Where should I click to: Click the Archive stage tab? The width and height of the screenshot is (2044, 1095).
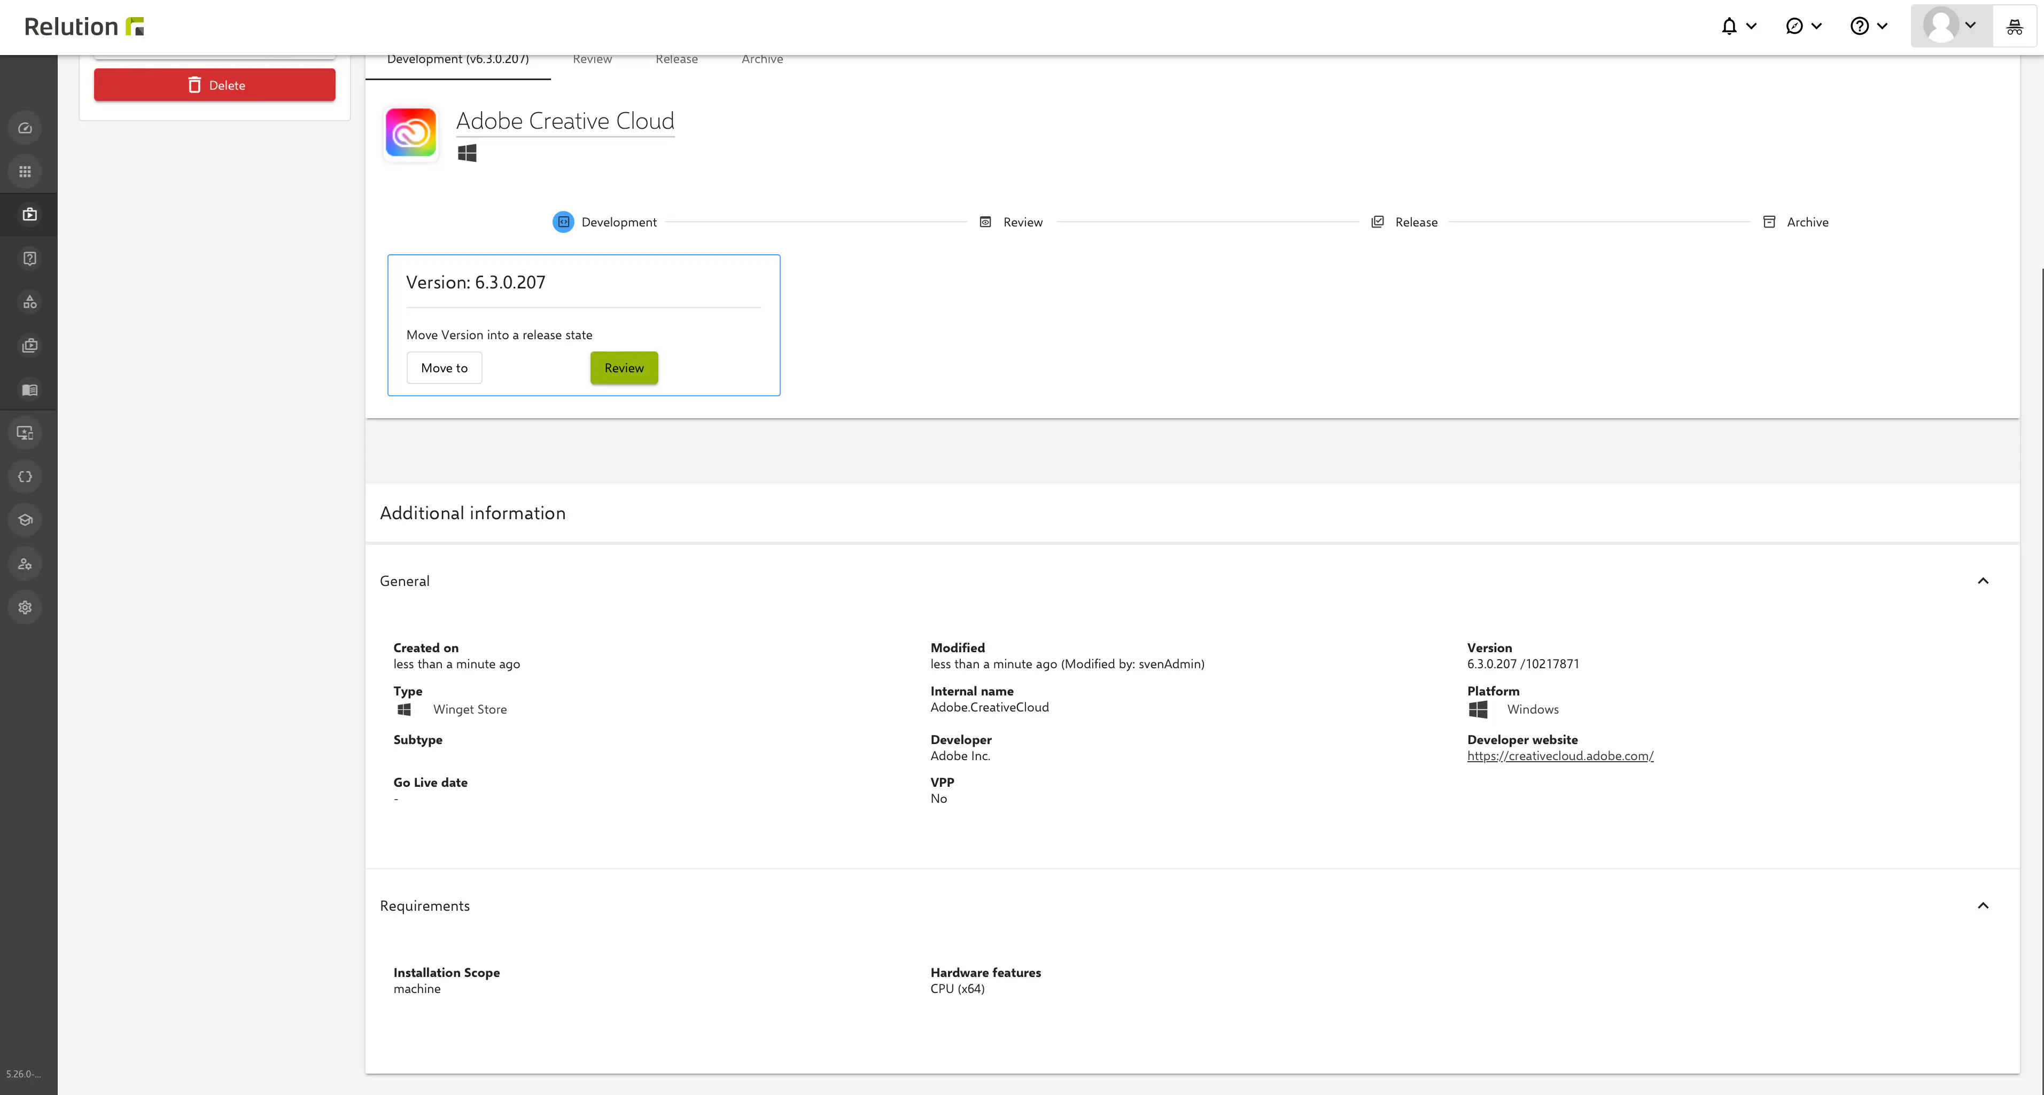[x=761, y=58]
